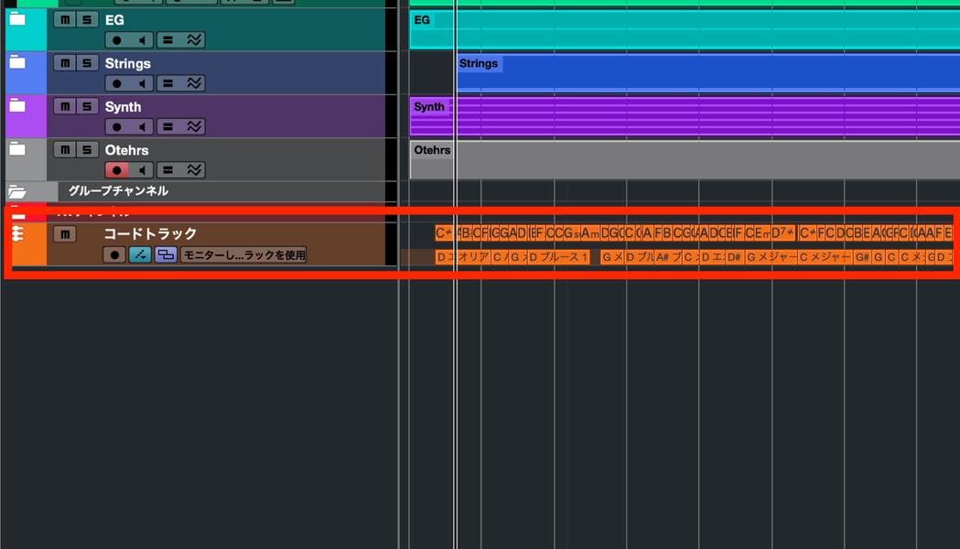Open the モニターし...ラックを使用 dropdown

click(243, 254)
